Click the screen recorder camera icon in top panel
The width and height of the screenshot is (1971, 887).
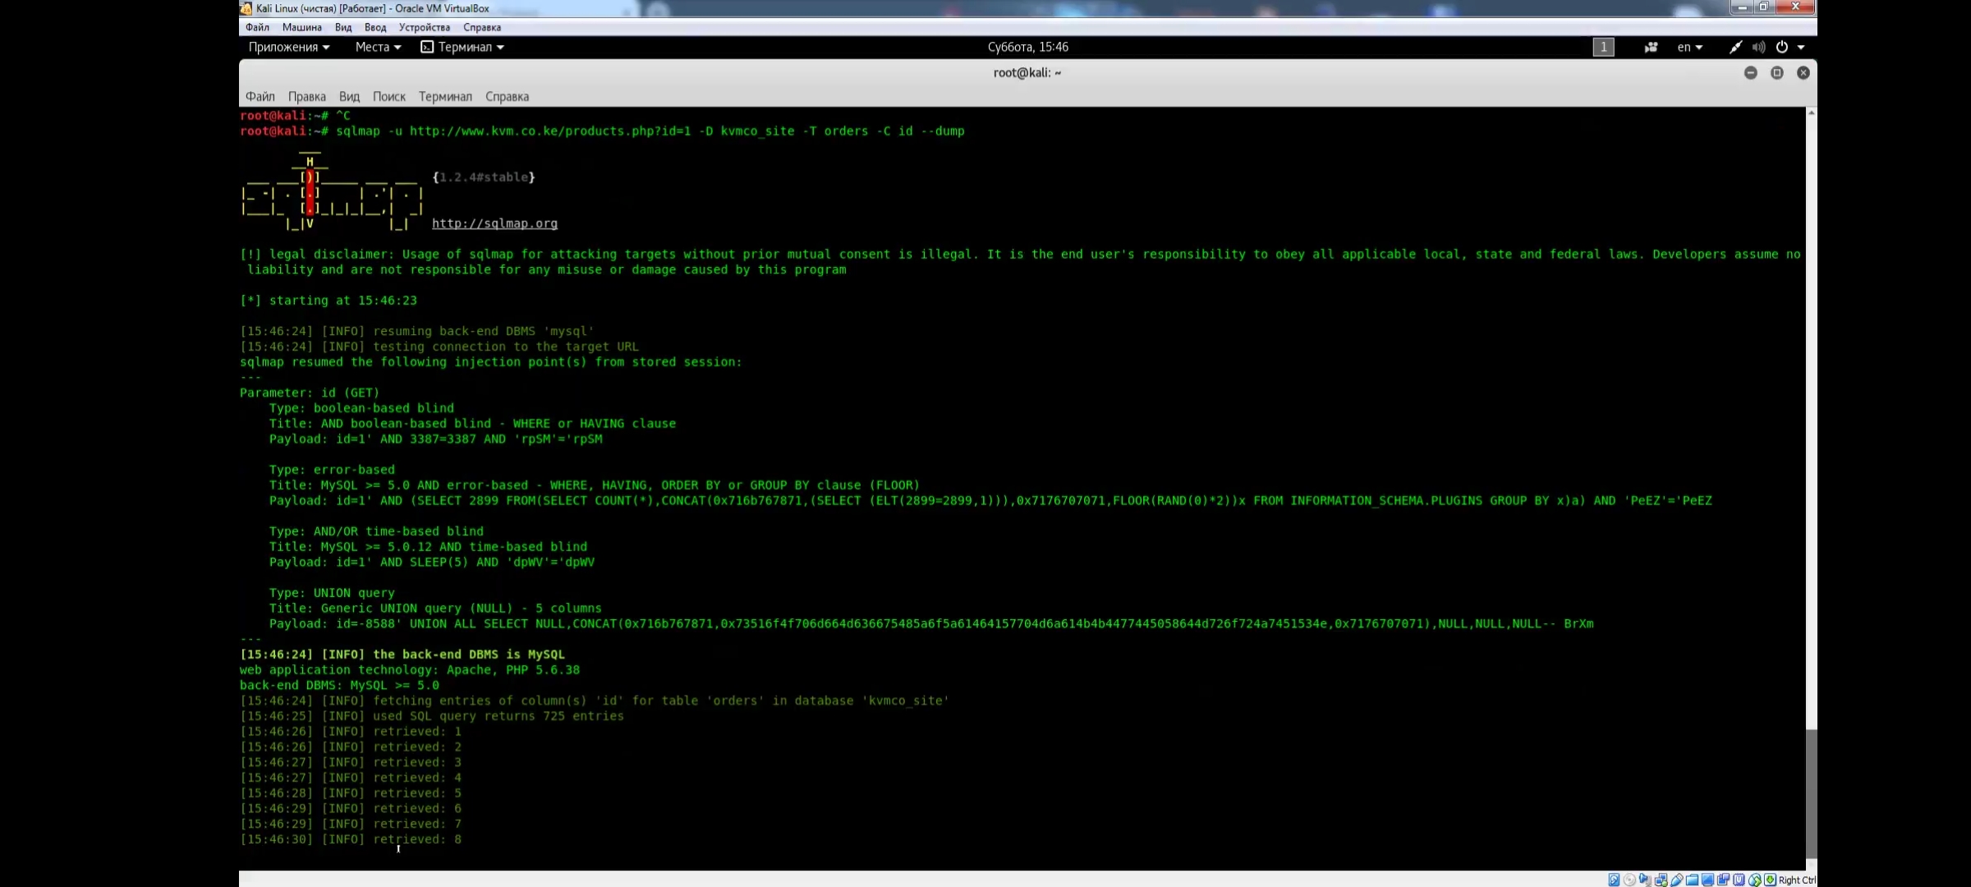pos(1651,48)
